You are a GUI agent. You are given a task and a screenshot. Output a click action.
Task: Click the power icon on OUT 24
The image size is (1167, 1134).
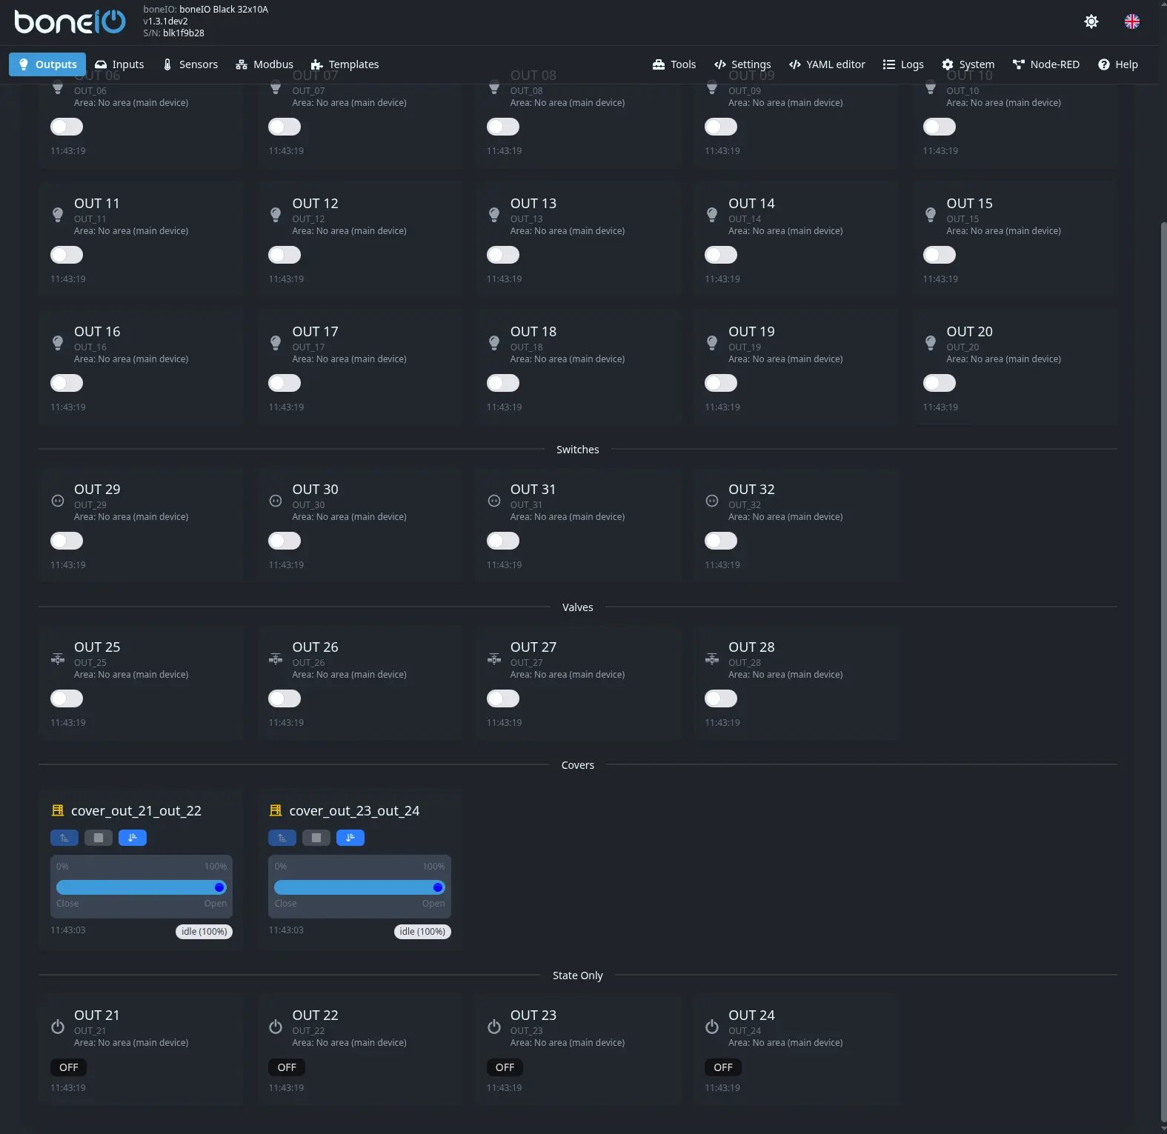(712, 1027)
